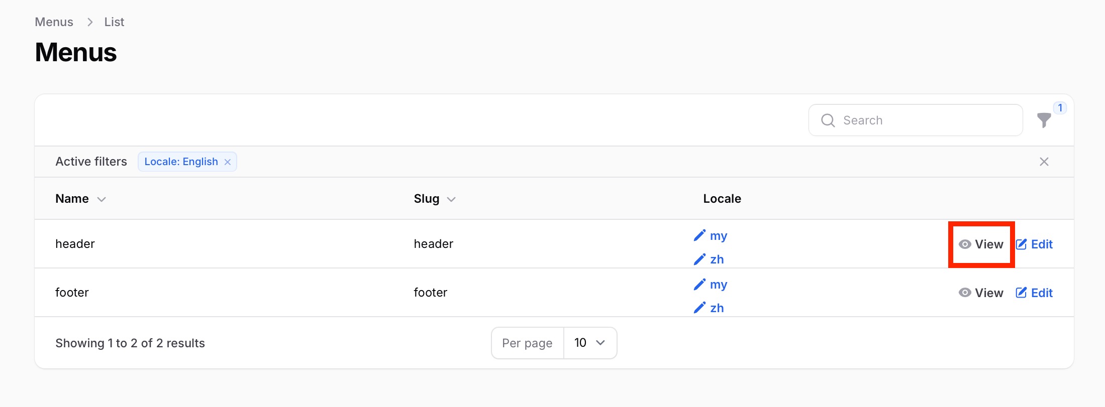This screenshot has width=1105, height=407.
Task: Click pencil icon beside footer's my locale
Action: (x=699, y=284)
